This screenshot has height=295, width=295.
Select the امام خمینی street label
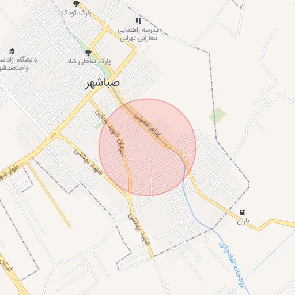point(147,124)
